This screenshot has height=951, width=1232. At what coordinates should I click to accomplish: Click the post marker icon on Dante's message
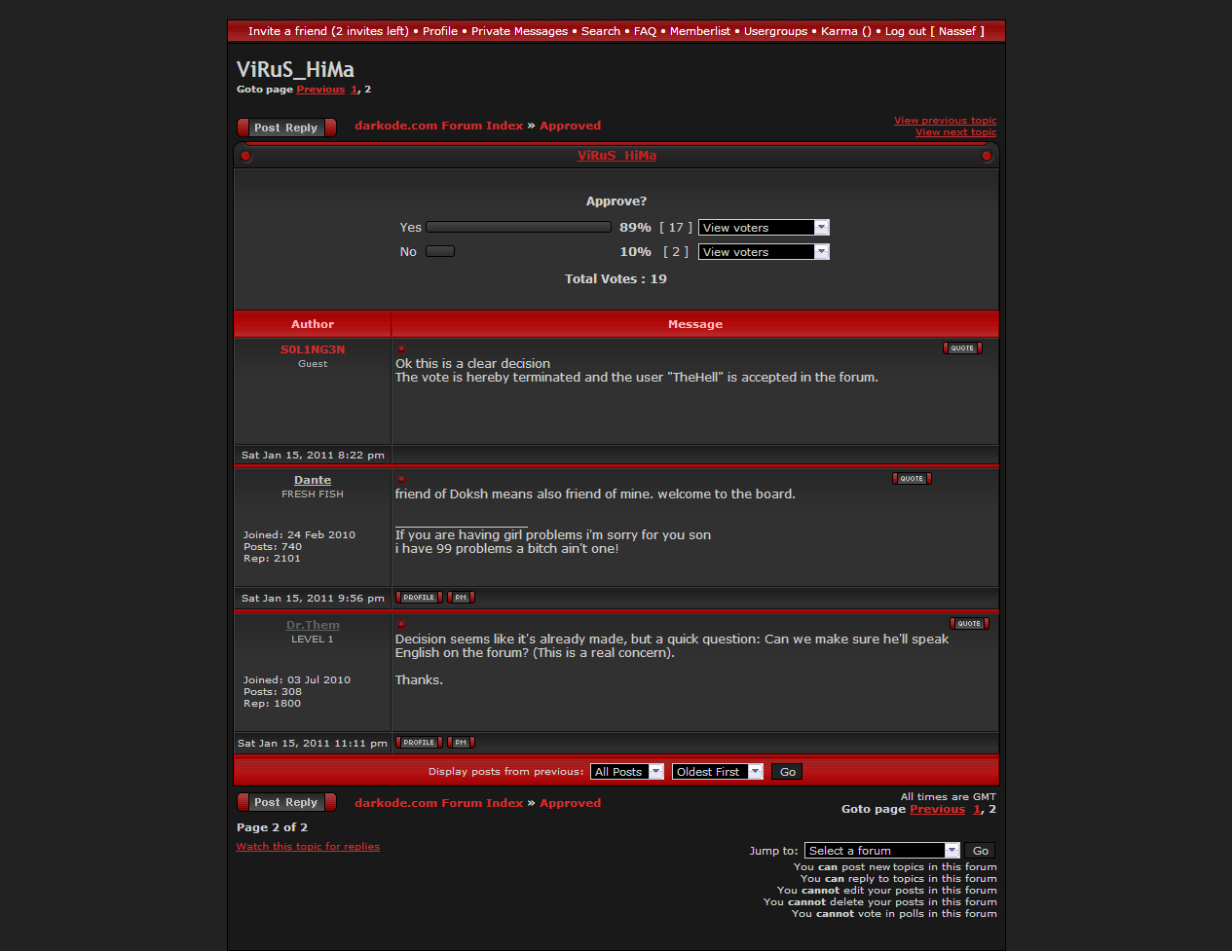[x=400, y=479]
